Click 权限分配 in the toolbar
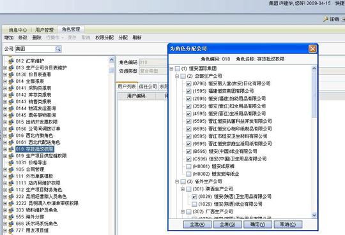345x235 pixels. 105,38
